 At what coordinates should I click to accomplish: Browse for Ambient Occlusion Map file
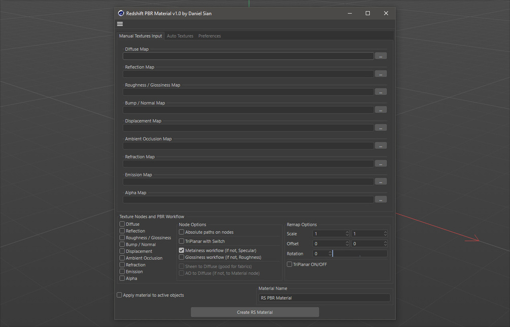click(x=381, y=145)
